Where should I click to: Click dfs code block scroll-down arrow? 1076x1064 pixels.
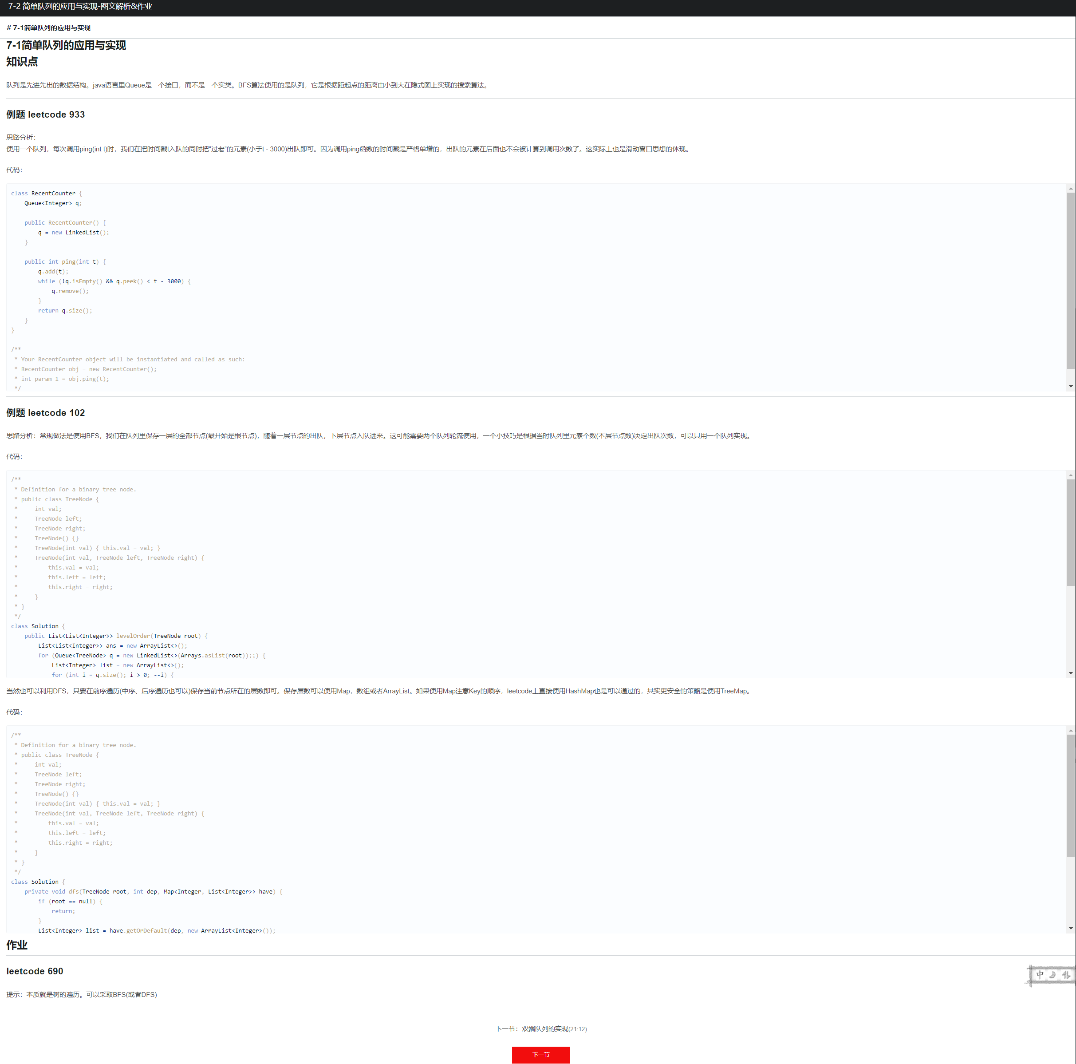(x=1070, y=928)
